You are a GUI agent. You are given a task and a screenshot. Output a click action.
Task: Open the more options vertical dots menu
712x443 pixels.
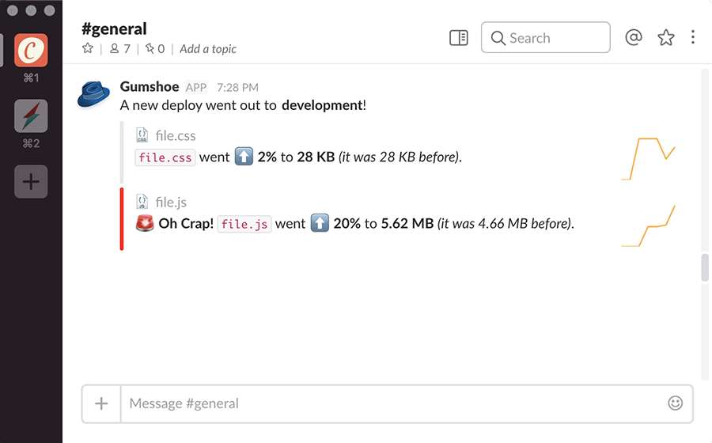(692, 37)
